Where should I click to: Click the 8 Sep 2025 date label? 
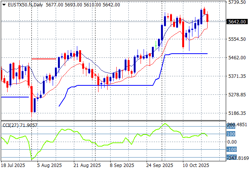click(x=122, y=165)
